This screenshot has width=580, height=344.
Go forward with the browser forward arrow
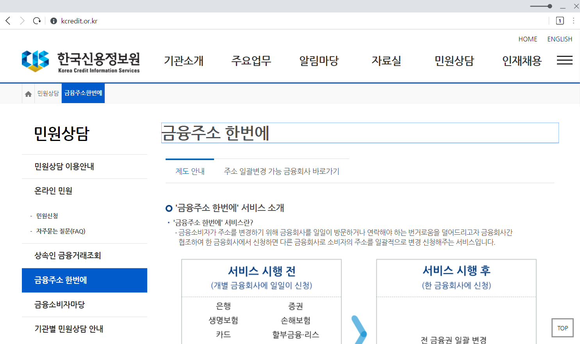pyautogui.click(x=22, y=21)
